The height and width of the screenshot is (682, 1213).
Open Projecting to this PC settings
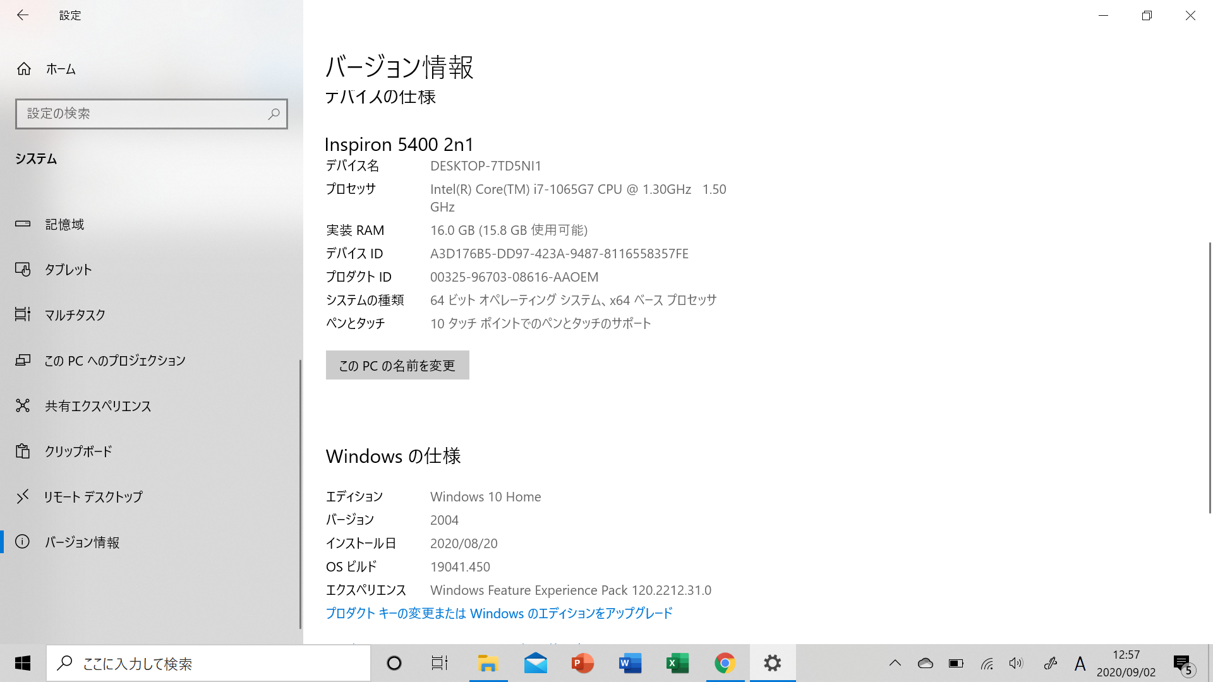[115, 361]
